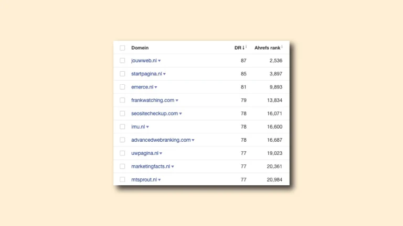Click the info icon next to DR
403x226 pixels.
(246, 47)
